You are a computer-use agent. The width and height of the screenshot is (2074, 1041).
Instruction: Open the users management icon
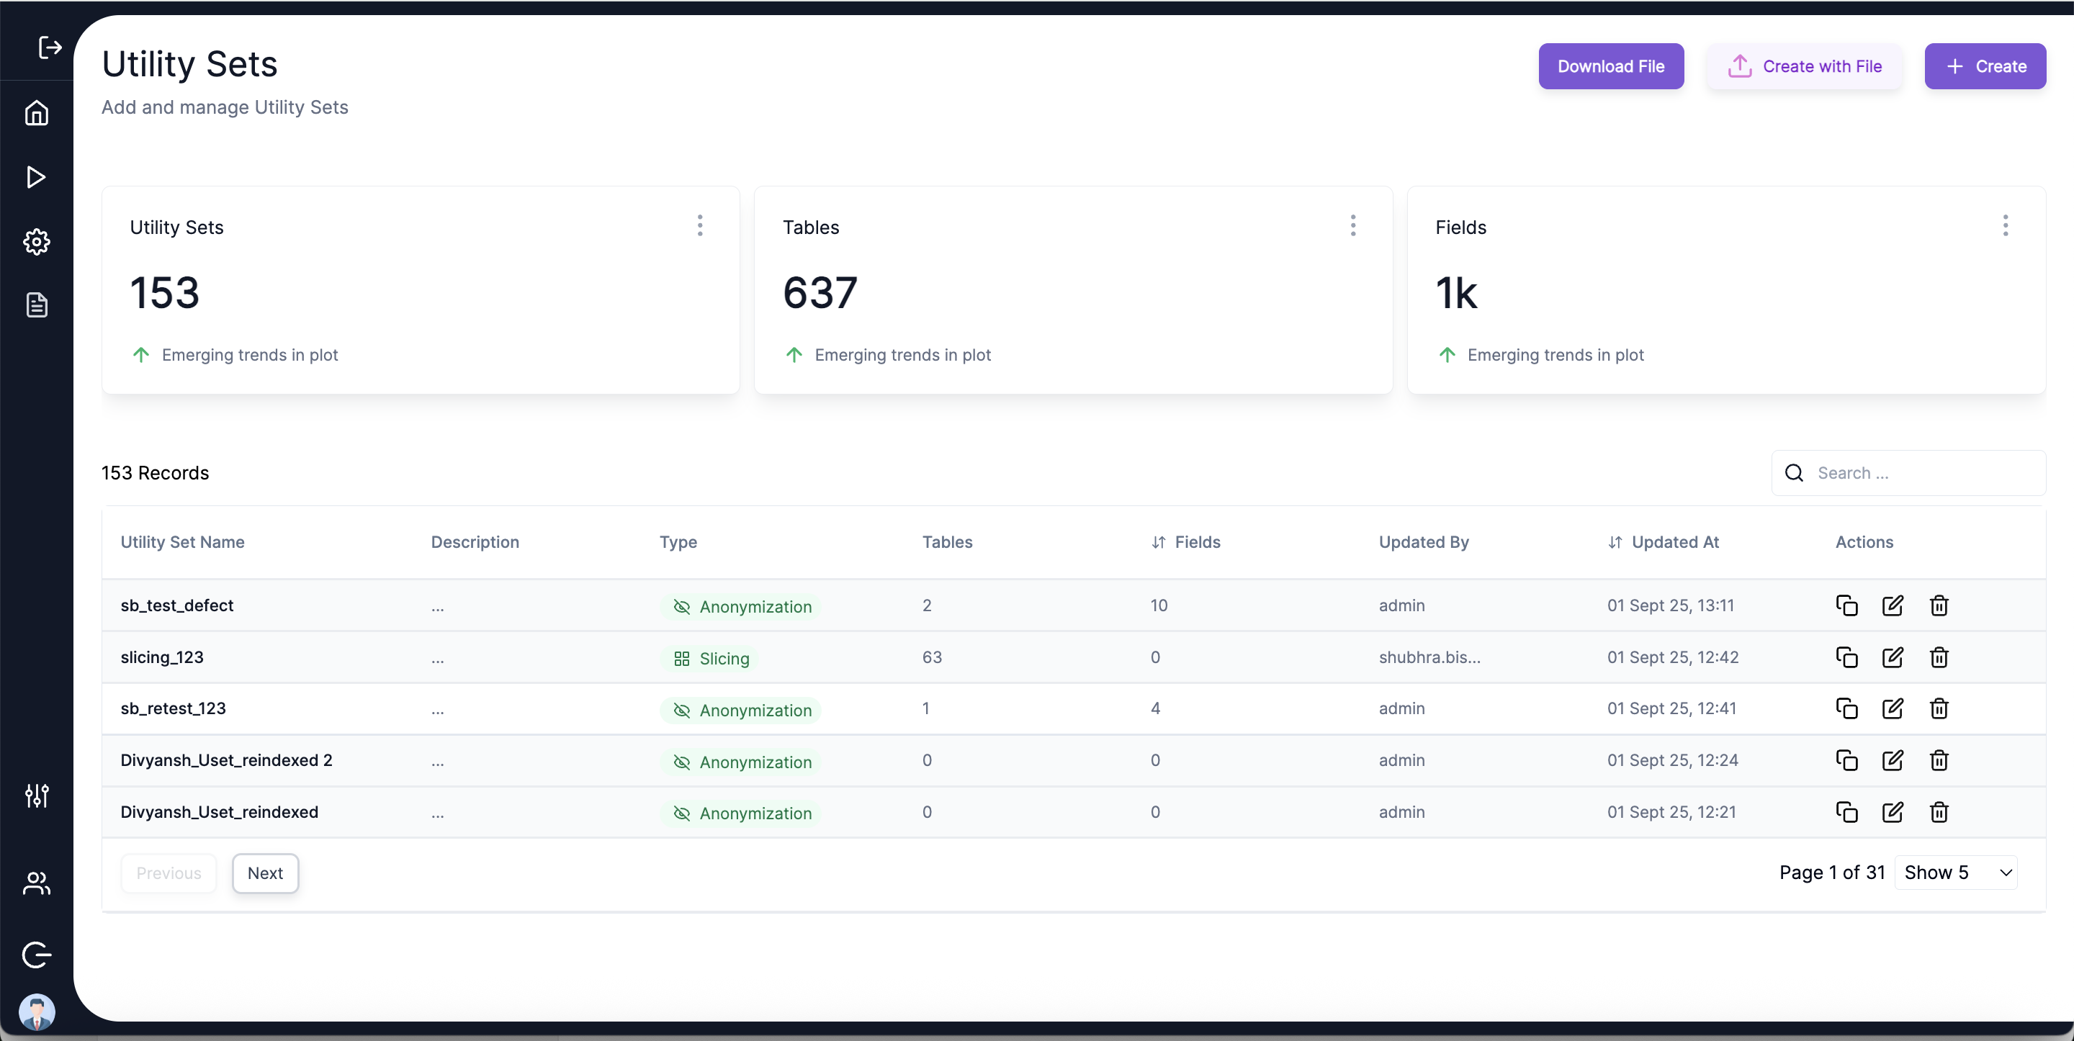click(x=36, y=883)
